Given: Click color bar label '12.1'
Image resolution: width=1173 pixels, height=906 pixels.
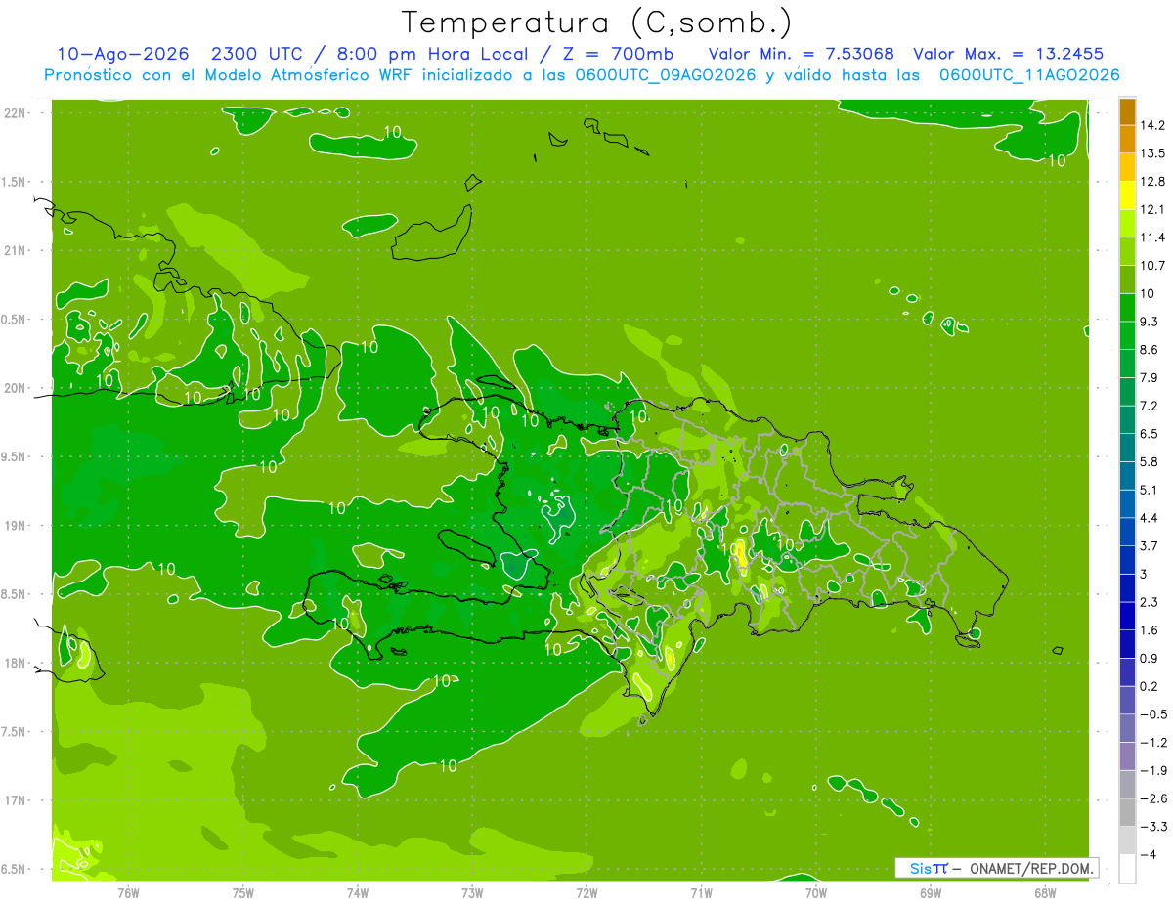Looking at the screenshot, I should point(1152,209).
